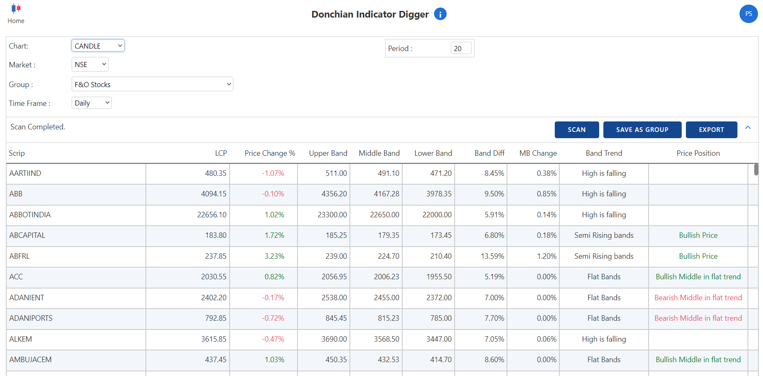This screenshot has height=376, width=763.
Task: Sort by Lower Band header
Action: [433, 153]
